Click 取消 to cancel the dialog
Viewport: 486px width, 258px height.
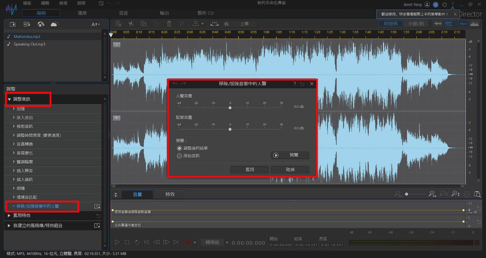pyautogui.click(x=290, y=170)
